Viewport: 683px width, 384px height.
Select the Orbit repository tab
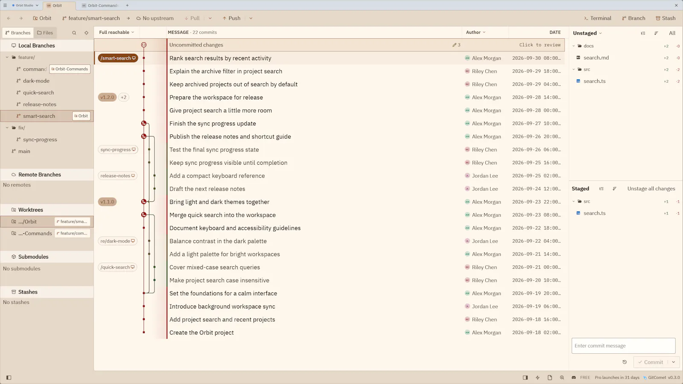click(59, 6)
